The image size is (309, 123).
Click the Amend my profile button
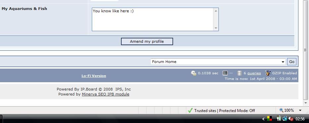[147, 41]
